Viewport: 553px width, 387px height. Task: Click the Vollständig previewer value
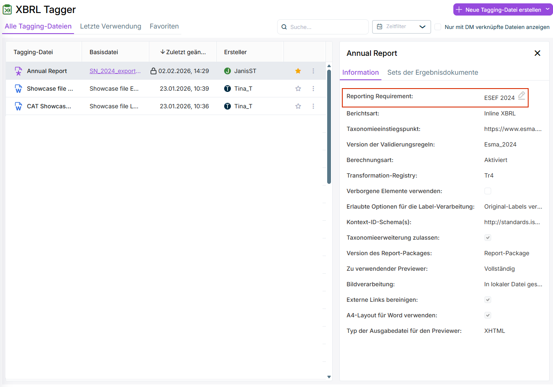500,269
